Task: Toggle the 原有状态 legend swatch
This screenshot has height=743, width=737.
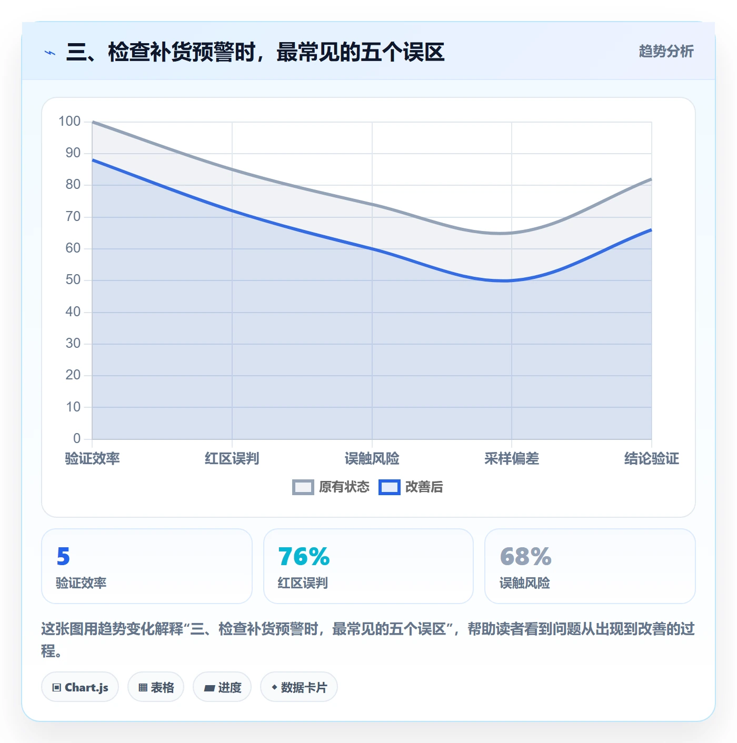Action: tap(303, 487)
